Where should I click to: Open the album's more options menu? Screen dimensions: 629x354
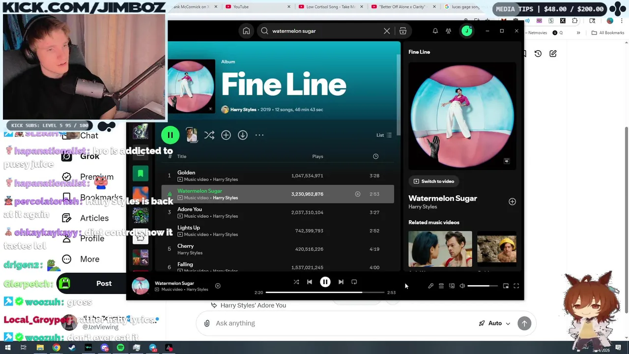(259, 135)
